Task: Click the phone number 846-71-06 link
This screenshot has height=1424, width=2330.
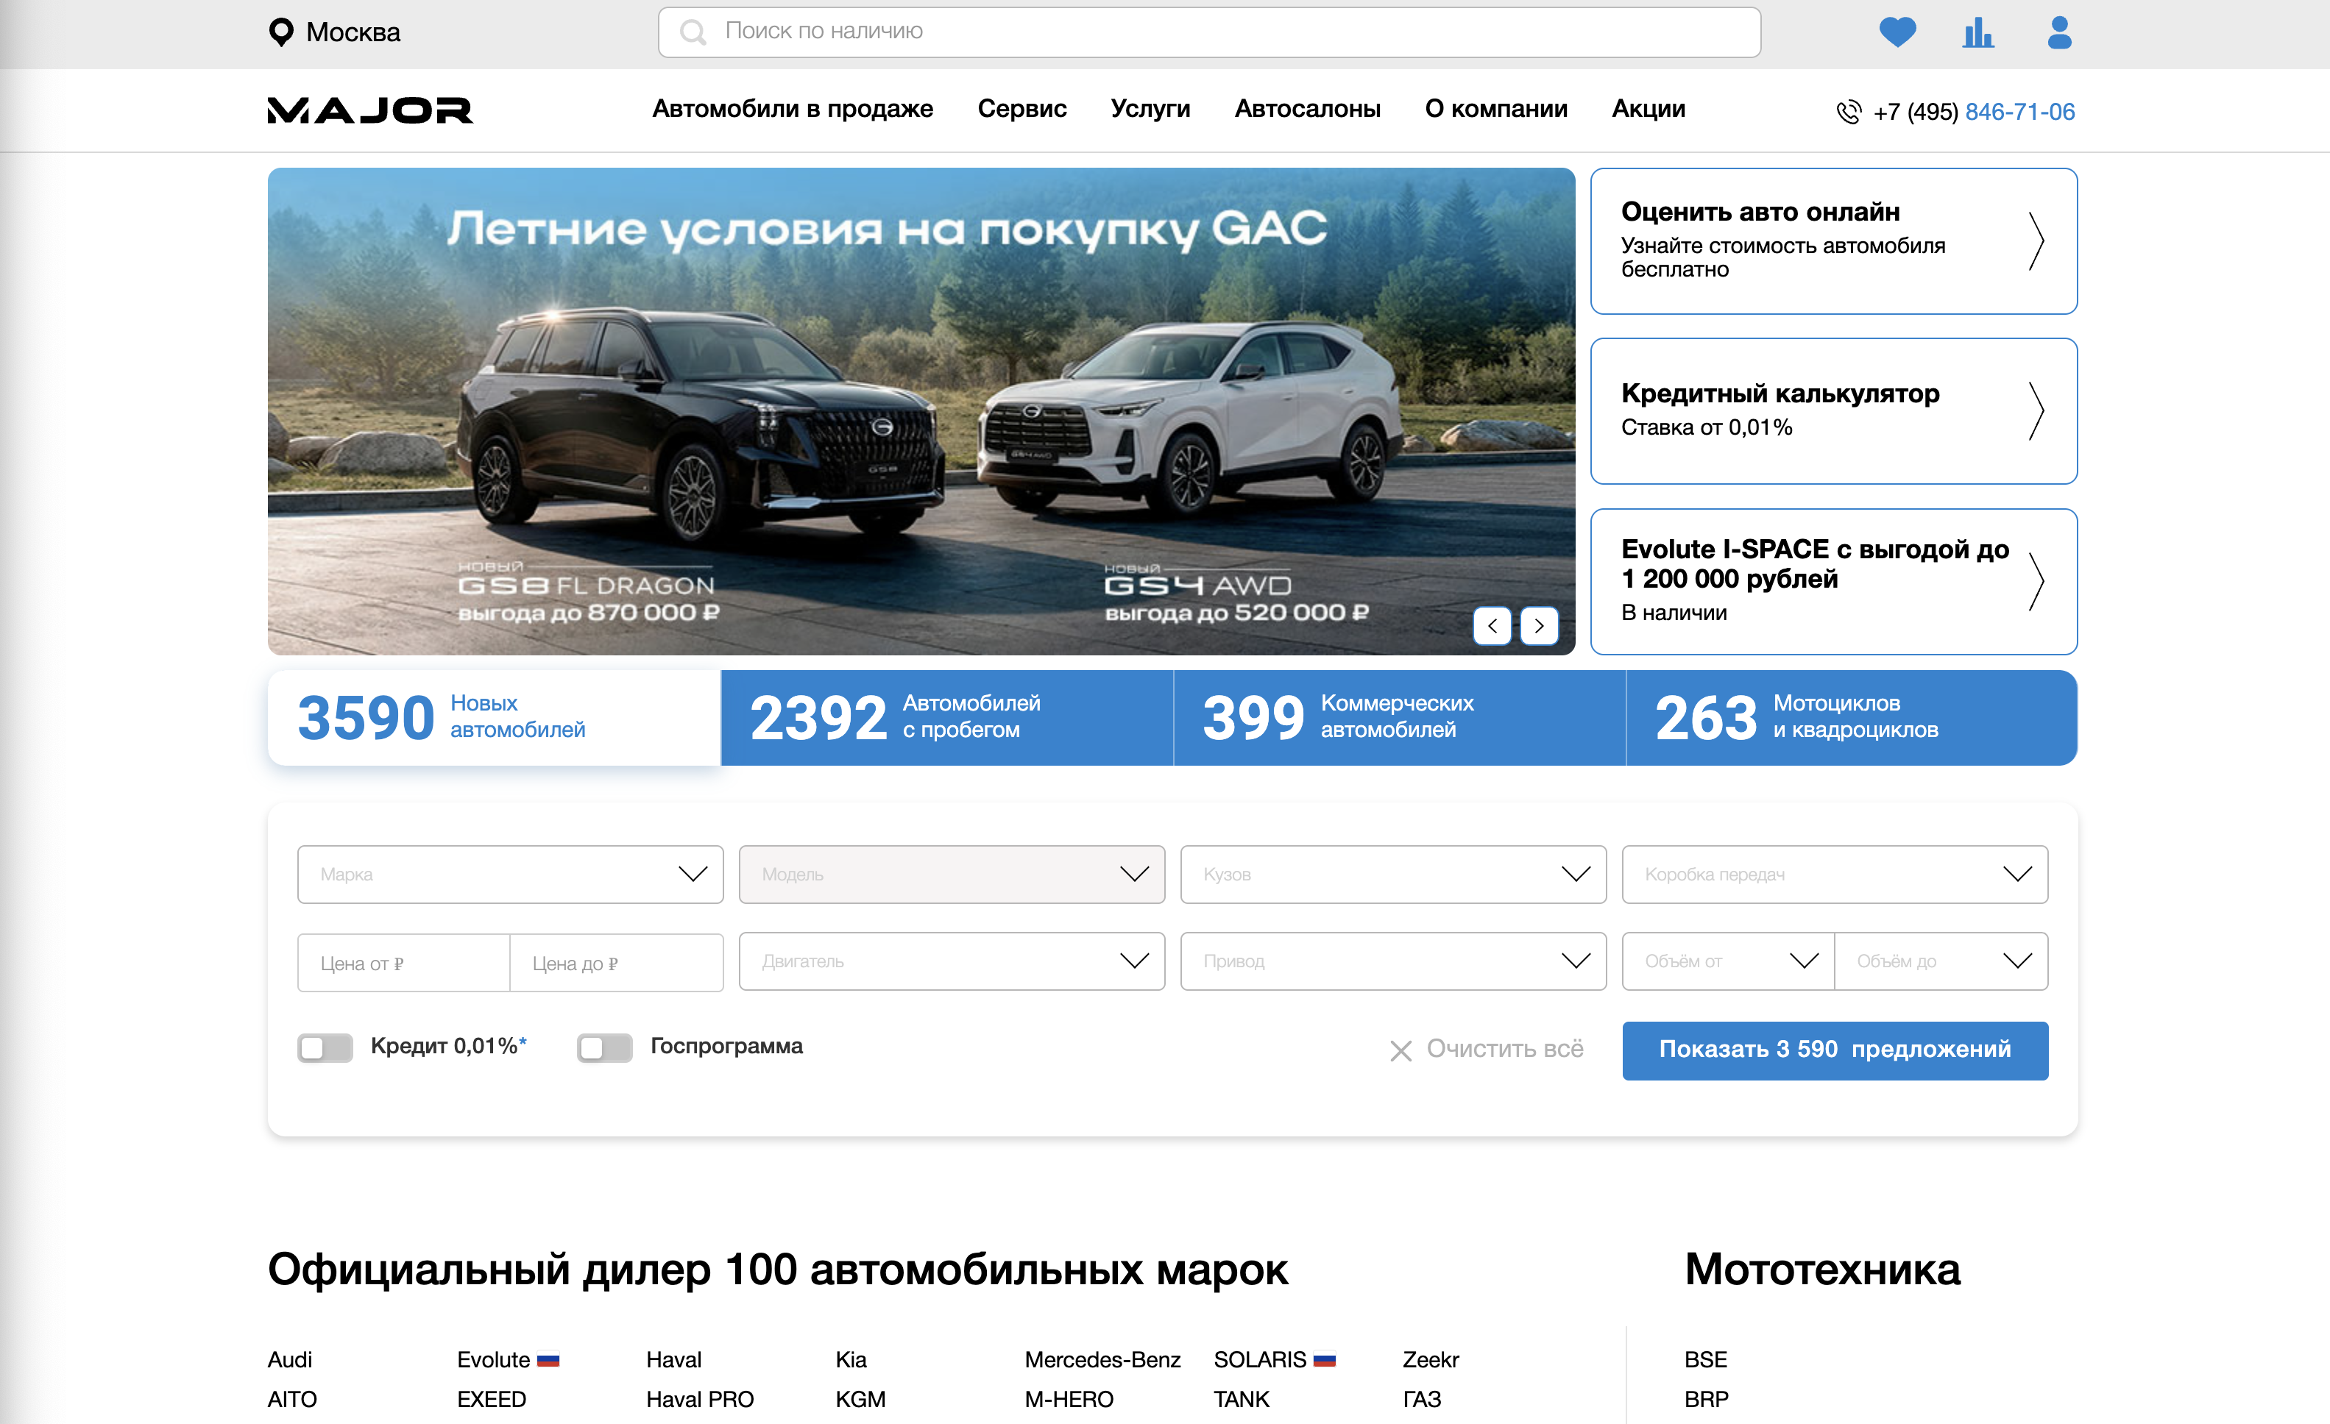Action: [x=2020, y=112]
